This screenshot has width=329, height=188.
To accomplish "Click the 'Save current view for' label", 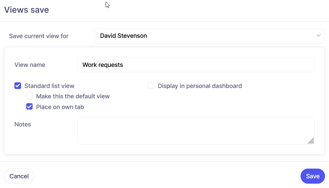I will pos(39,36).
